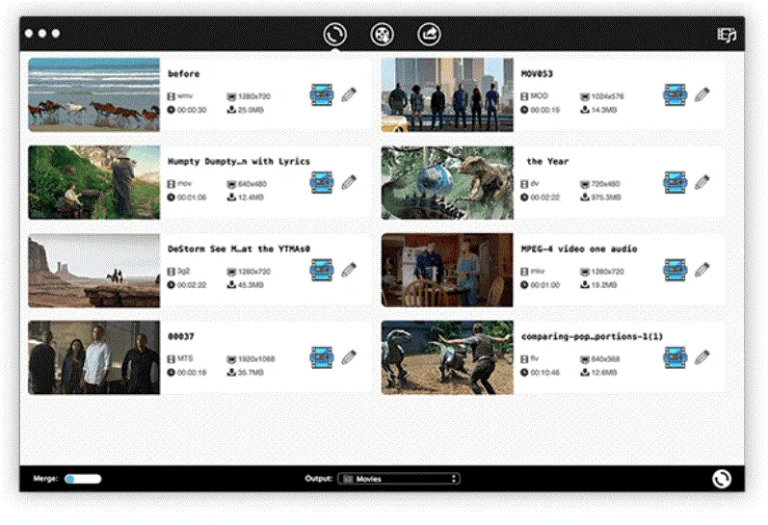768x525 pixels.
Task: Click the 1920x1088 resolution of 00037
Action: [256, 359]
